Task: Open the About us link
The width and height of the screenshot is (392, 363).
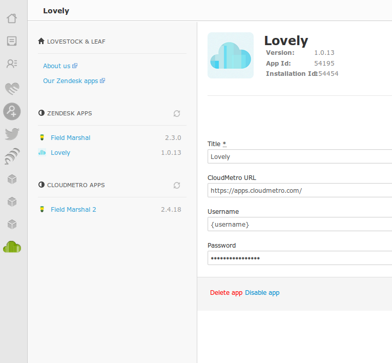Action: [57, 66]
